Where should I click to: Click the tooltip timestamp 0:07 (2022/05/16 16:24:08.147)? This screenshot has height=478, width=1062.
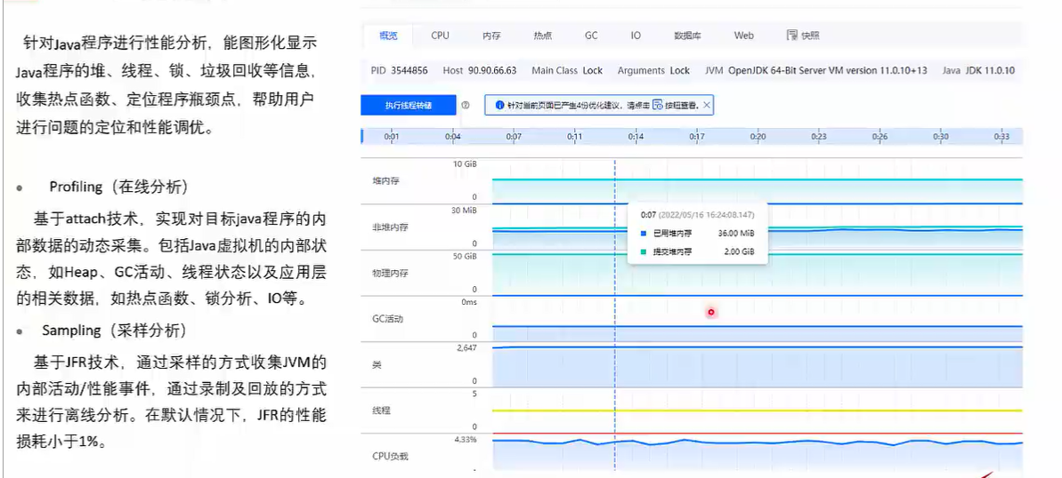point(698,214)
